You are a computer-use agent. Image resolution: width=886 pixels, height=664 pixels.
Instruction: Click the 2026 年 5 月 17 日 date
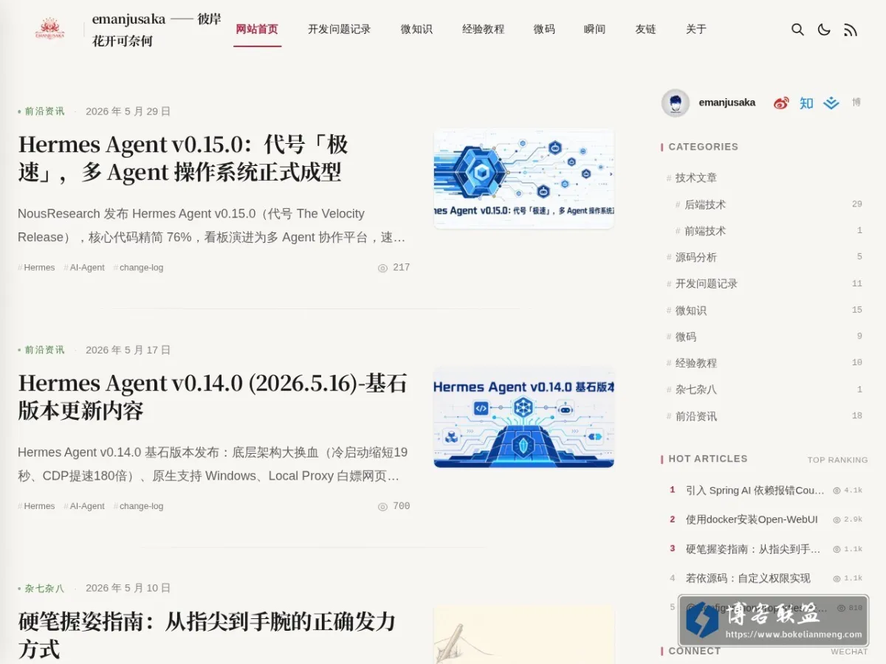pyautogui.click(x=128, y=350)
